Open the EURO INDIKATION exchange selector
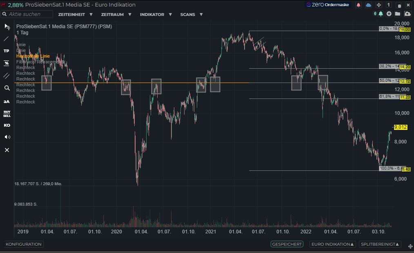 click(332, 244)
